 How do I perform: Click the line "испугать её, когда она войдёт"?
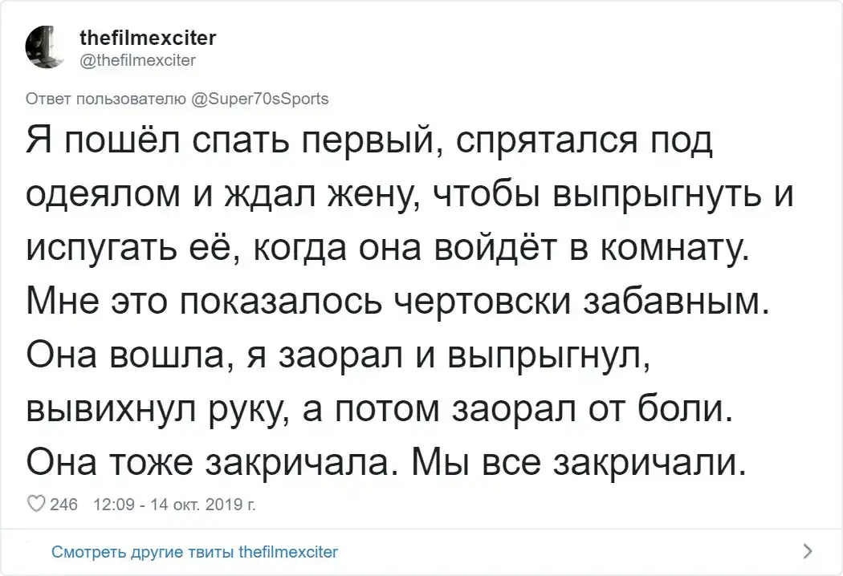coord(385,250)
